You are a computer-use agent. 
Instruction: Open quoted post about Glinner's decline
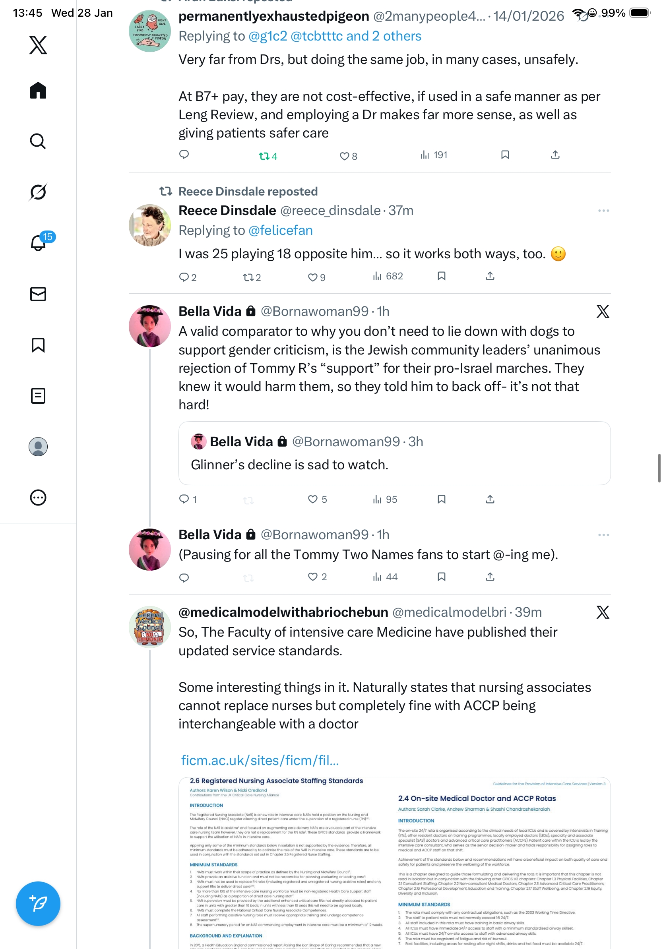[x=394, y=453]
